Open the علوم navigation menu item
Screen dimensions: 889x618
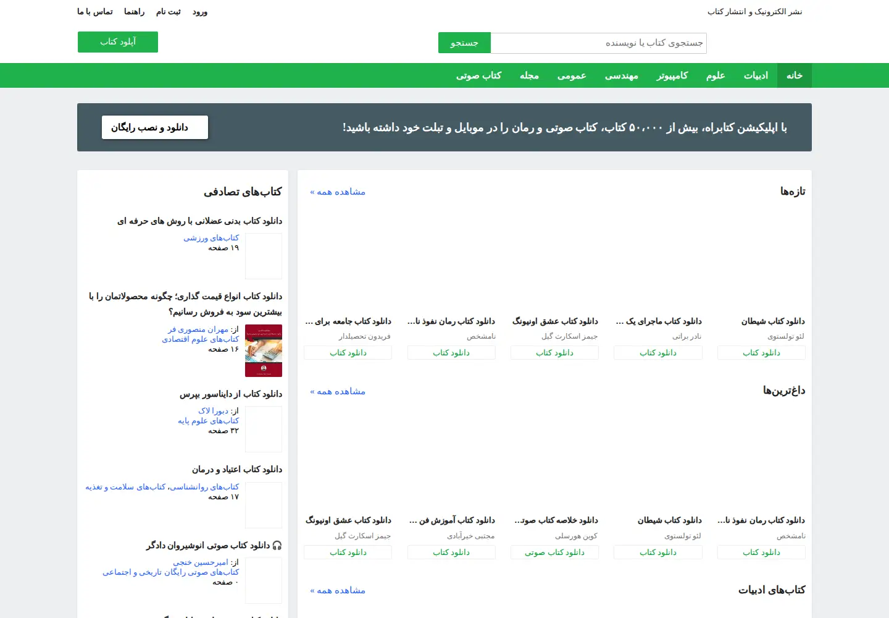click(716, 75)
